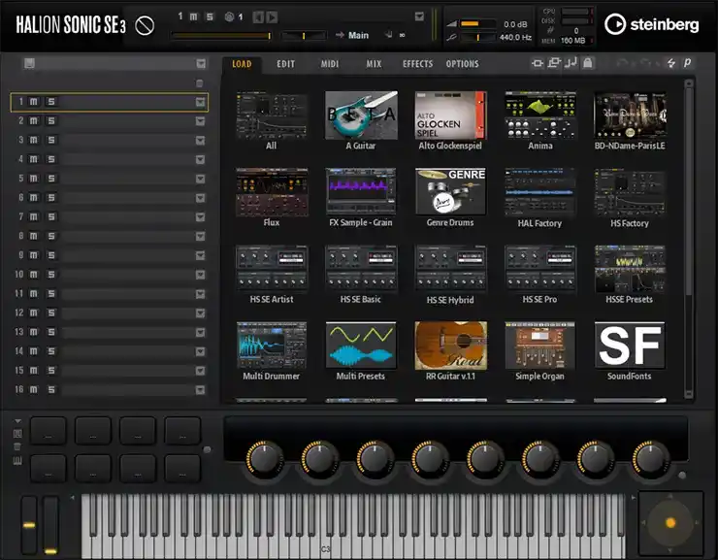The width and height of the screenshot is (718, 560).
Task: Click the first trigger pad in top row
Action: pos(49,430)
